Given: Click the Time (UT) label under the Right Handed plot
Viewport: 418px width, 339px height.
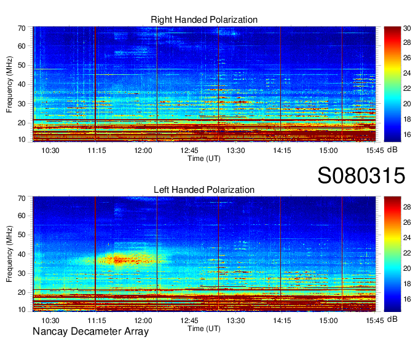Looking at the screenshot, I should click(204, 158).
